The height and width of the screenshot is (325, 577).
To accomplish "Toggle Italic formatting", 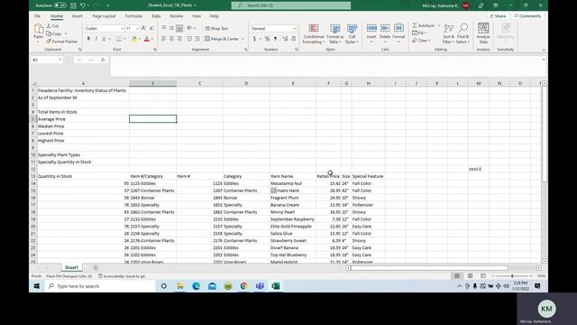I will tap(96, 39).
